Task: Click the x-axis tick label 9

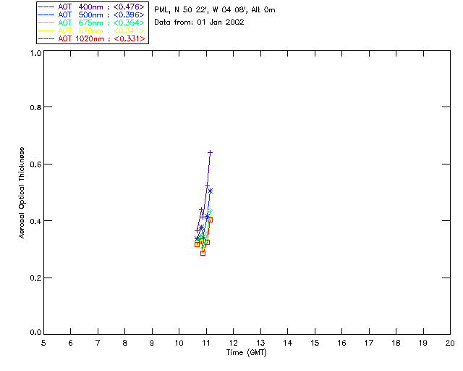Action: [152, 343]
